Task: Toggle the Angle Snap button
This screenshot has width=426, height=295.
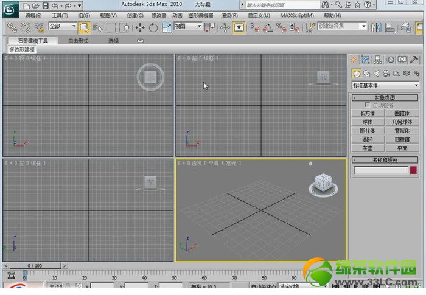Action: [x=268, y=27]
